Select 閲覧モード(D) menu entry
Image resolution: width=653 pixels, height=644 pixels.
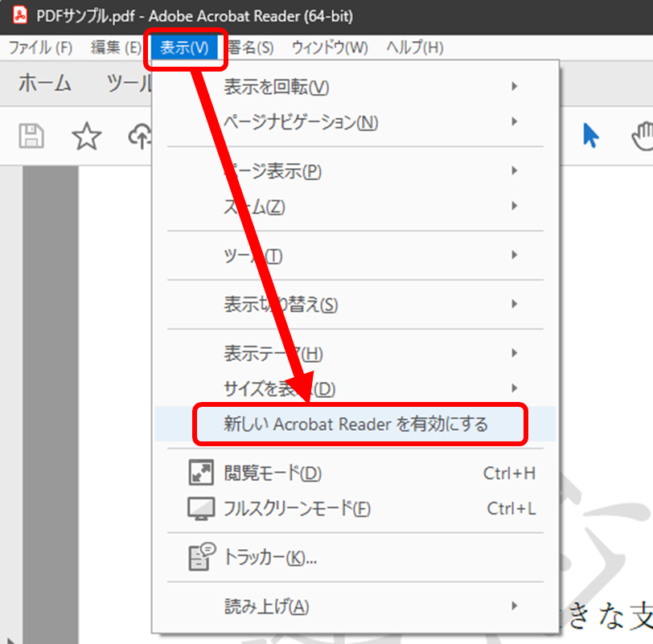355,473
